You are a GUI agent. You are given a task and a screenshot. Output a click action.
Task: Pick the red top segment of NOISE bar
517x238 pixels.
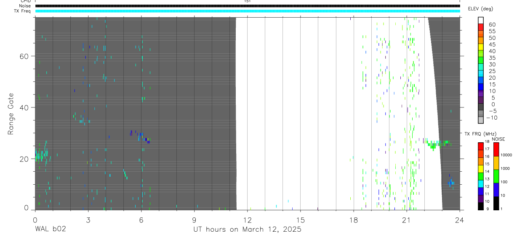[x=496, y=149]
